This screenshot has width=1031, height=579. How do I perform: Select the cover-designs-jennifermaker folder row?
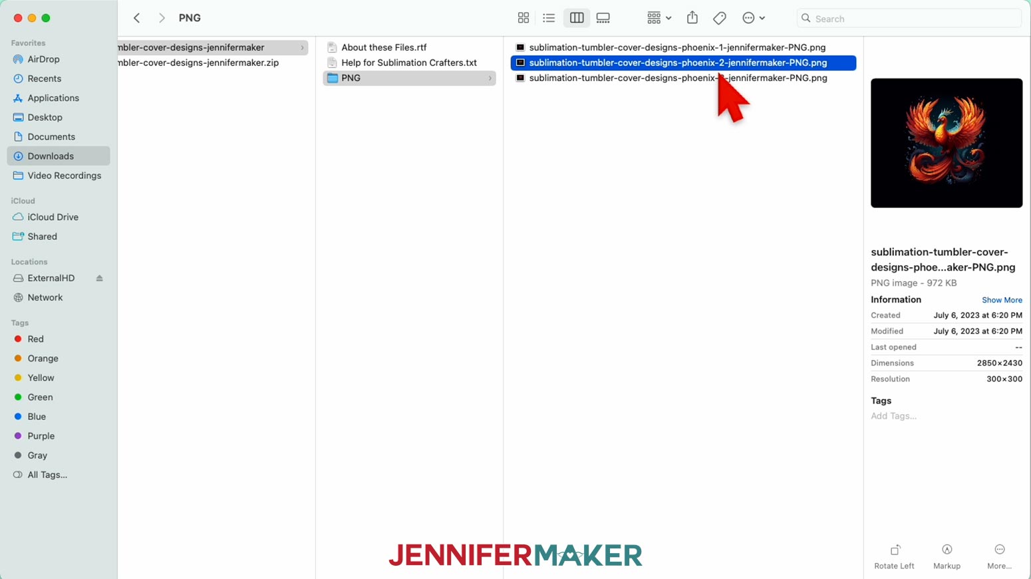click(x=213, y=47)
